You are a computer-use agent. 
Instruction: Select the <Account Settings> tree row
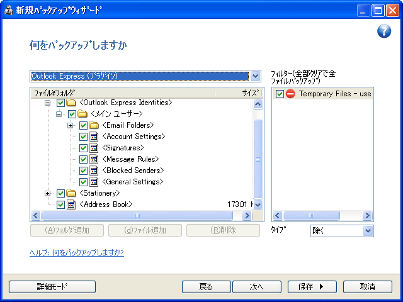click(133, 137)
